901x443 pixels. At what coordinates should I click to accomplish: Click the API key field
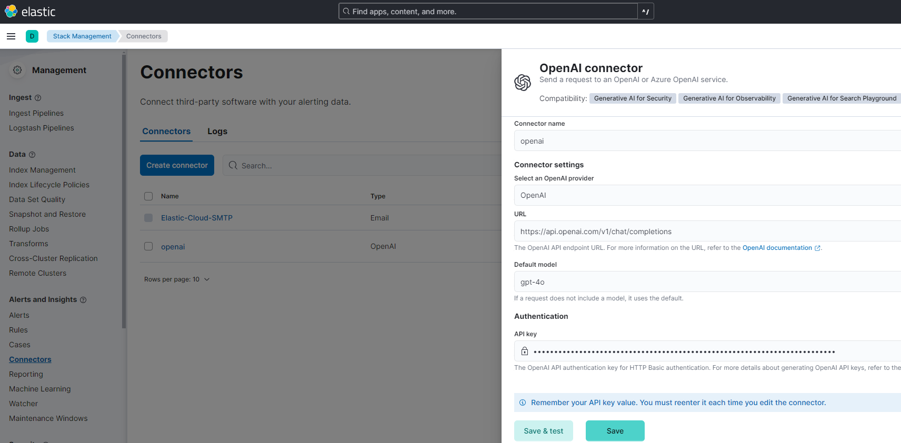click(x=707, y=351)
